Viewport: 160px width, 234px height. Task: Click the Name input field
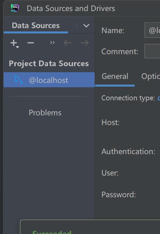tap(152, 30)
